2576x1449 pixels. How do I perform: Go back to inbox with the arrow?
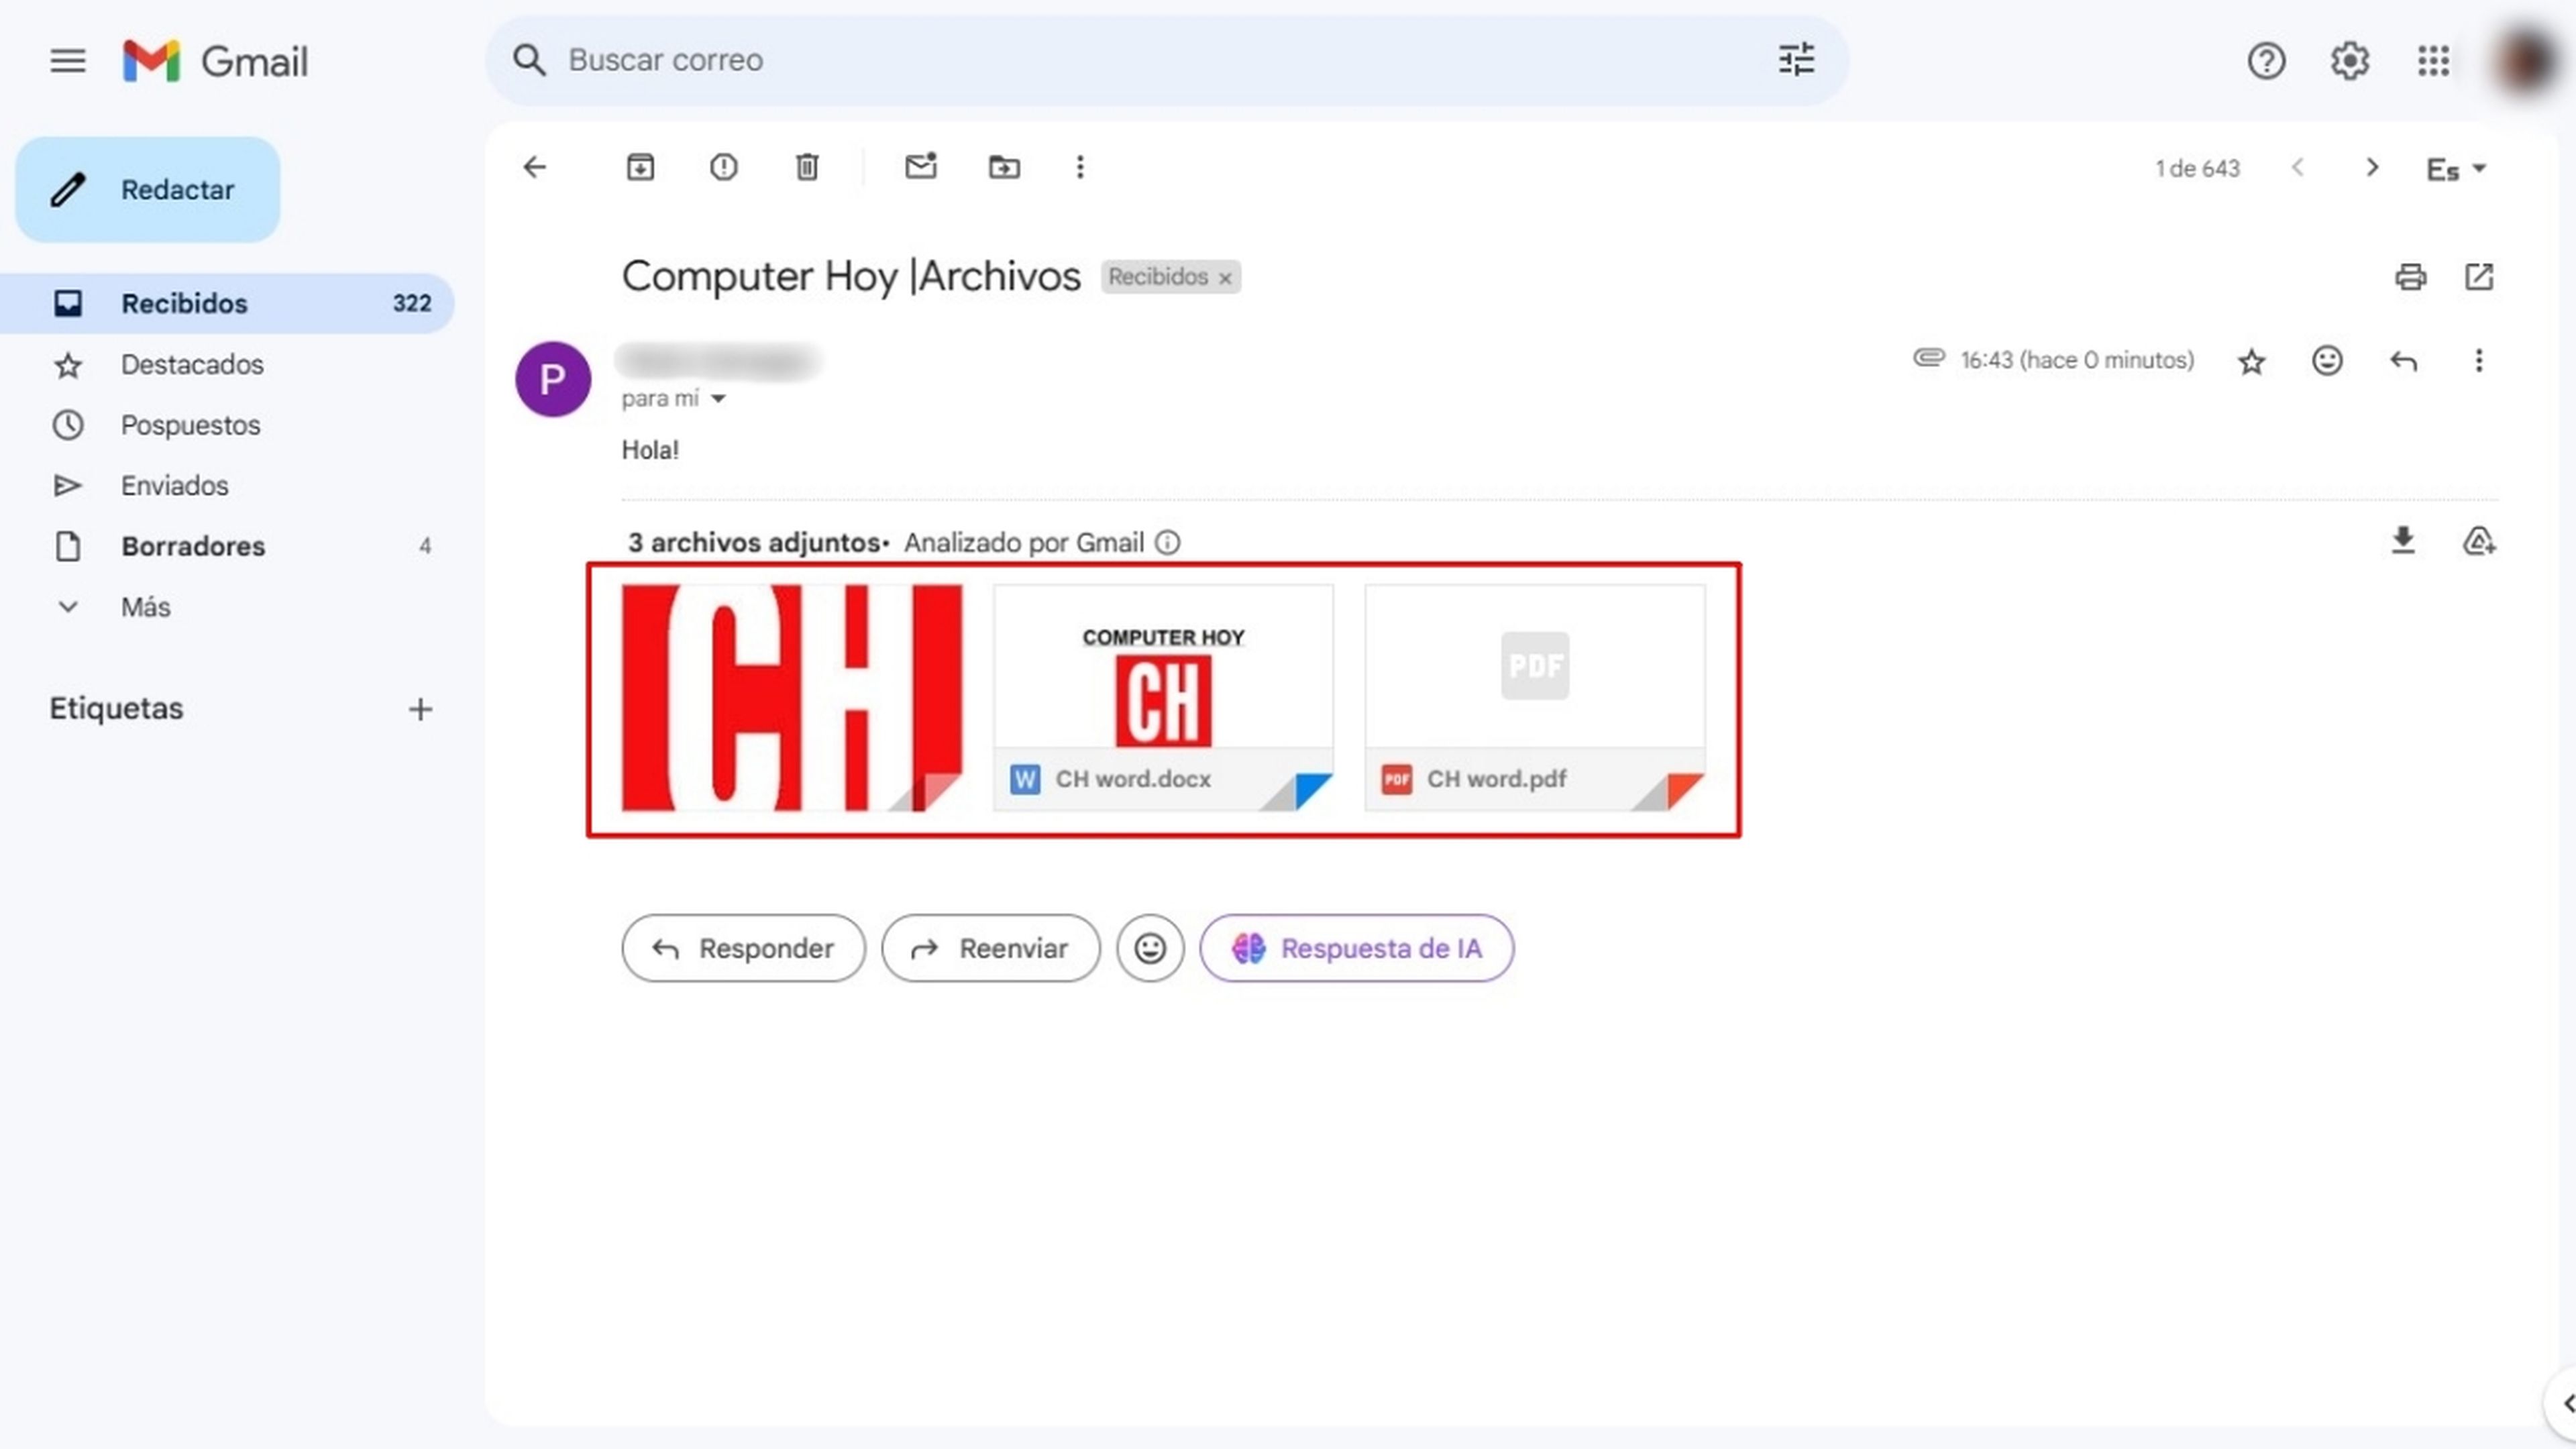(x=535, y=167)
